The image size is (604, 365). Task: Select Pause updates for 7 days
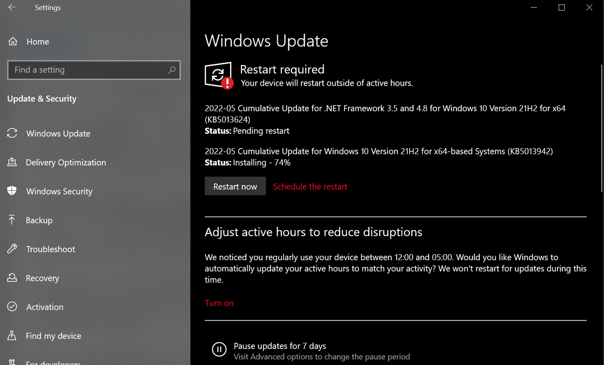click(280, 346)
